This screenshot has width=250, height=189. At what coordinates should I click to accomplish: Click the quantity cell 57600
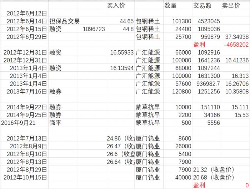tap(177, 83)
